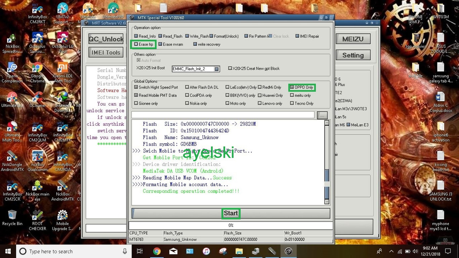Click the Chrome icon in the taskbar

coord(157,251)
